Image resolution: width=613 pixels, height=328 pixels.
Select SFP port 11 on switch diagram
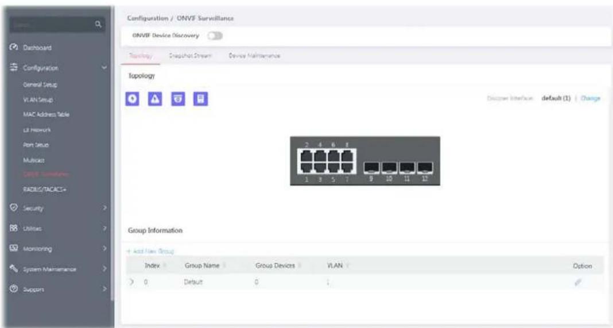point(407,168)
